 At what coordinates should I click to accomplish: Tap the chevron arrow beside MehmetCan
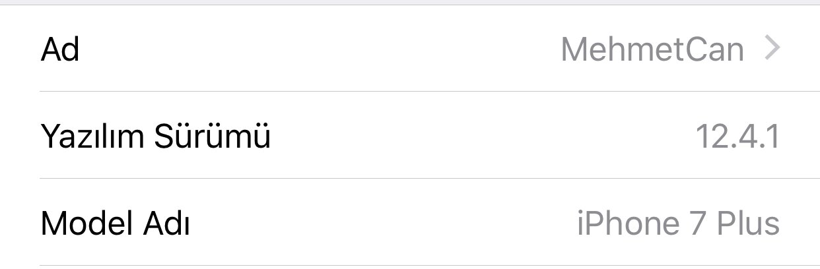pos(772,49)
